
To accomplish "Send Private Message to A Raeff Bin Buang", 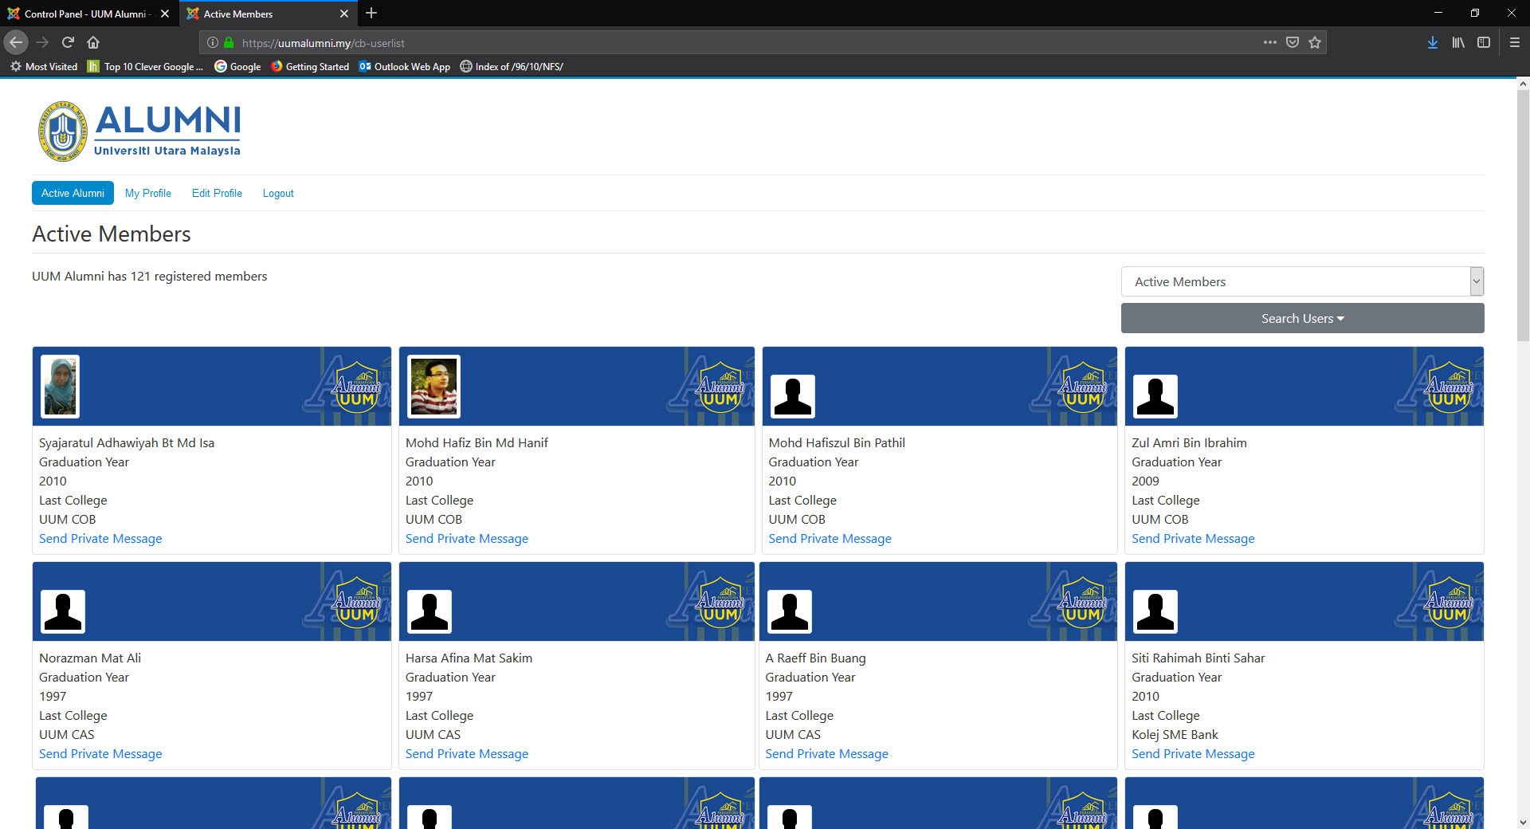I will [827, 754].
